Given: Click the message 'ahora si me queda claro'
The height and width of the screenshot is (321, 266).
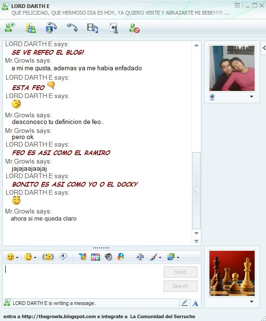Looking at the screenshot, I should tap(43, 219).
